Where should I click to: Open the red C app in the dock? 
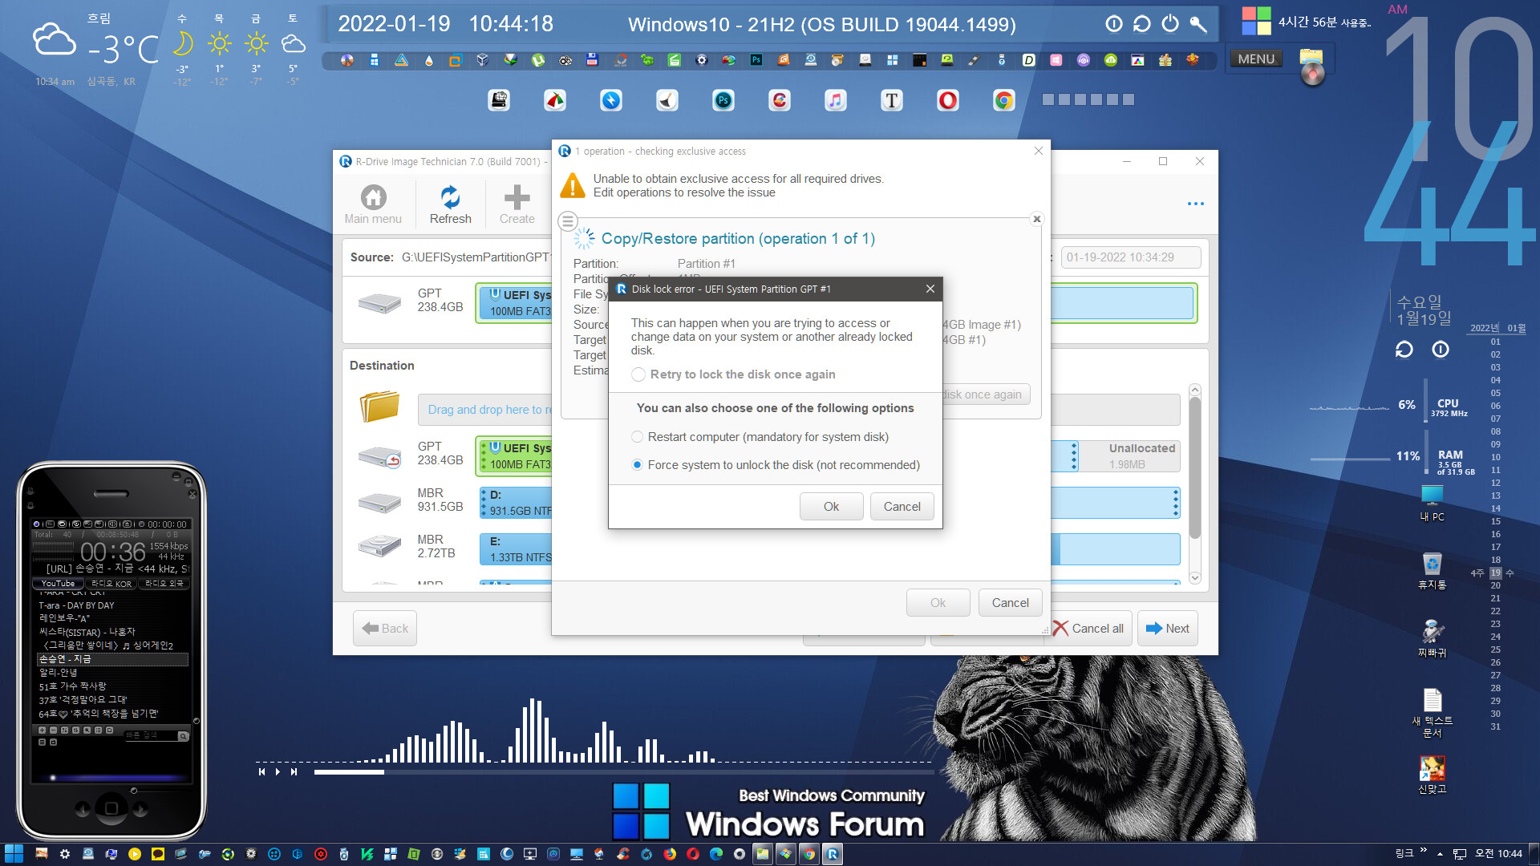tap(780, 100)
